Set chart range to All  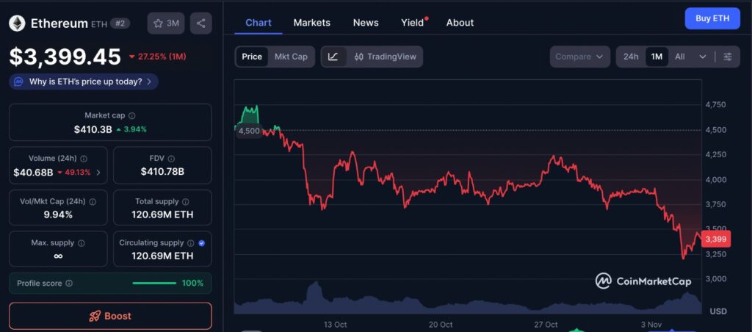[679, 57]
